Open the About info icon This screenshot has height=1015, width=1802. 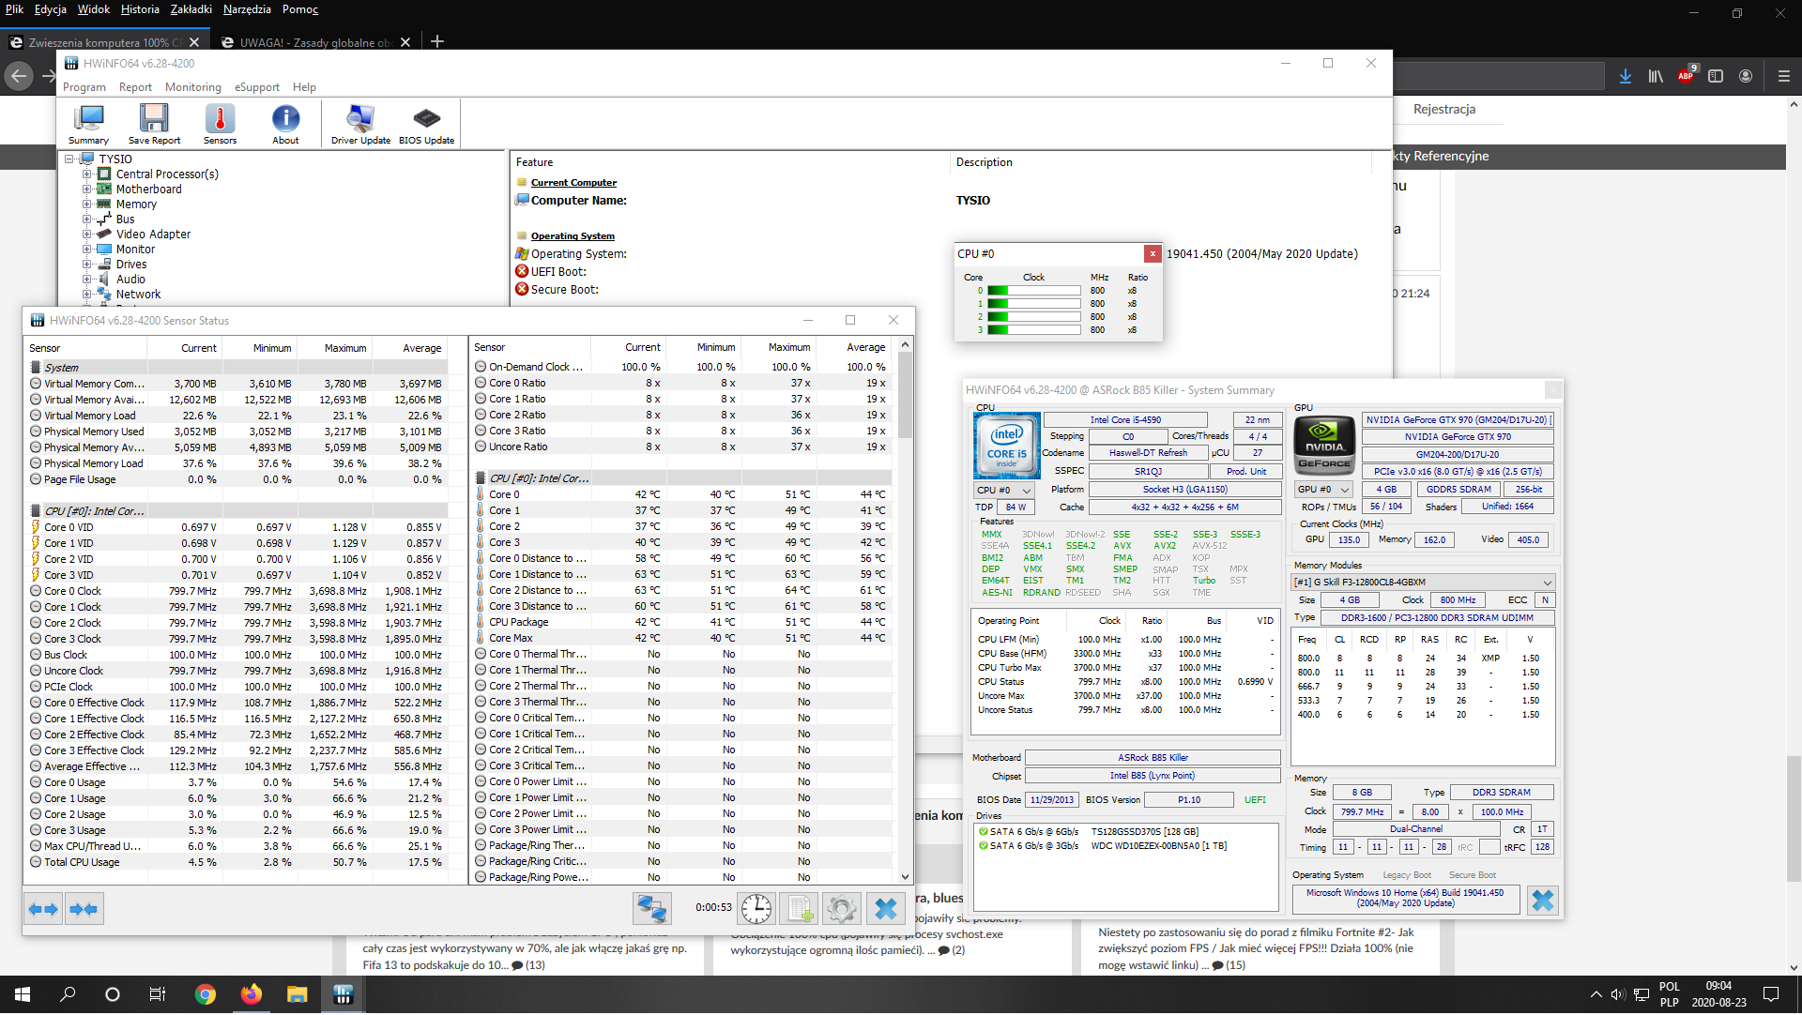click(285, 124)
